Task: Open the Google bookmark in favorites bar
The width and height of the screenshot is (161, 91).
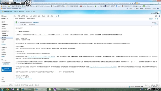Action: (x=118, y=6)
